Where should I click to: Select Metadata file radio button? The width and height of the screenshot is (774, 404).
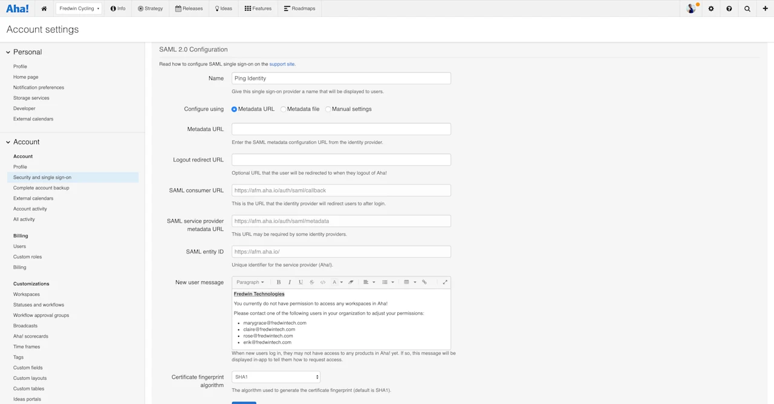pyautogui.click(x=283, y=109)
